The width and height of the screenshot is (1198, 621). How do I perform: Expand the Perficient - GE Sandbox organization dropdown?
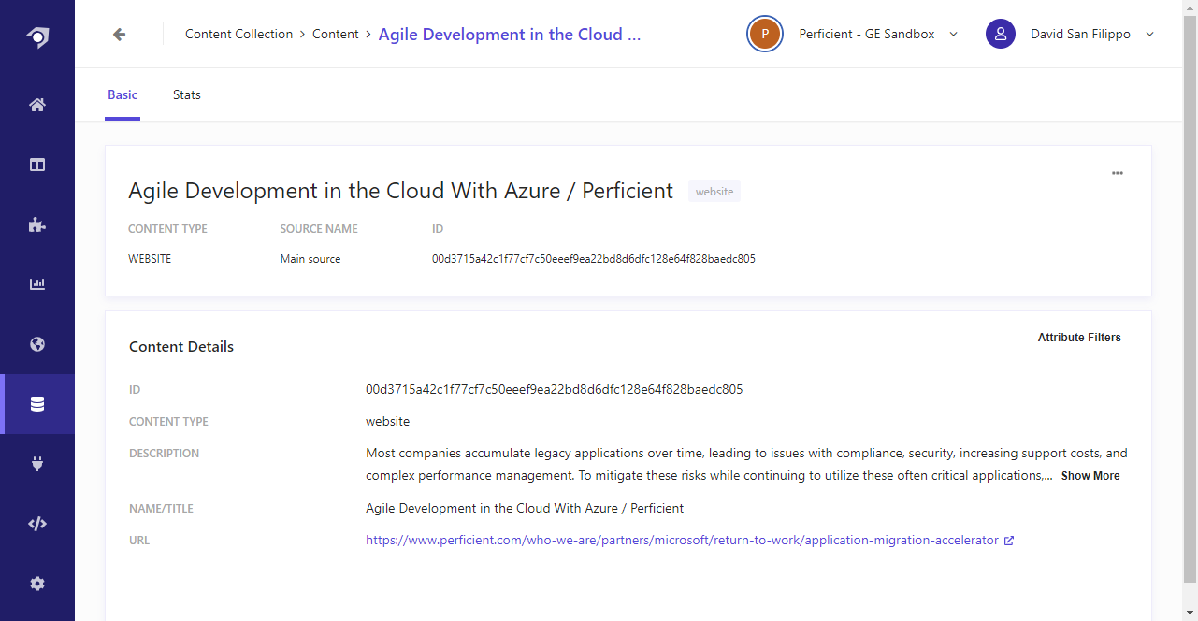point(953,34)
